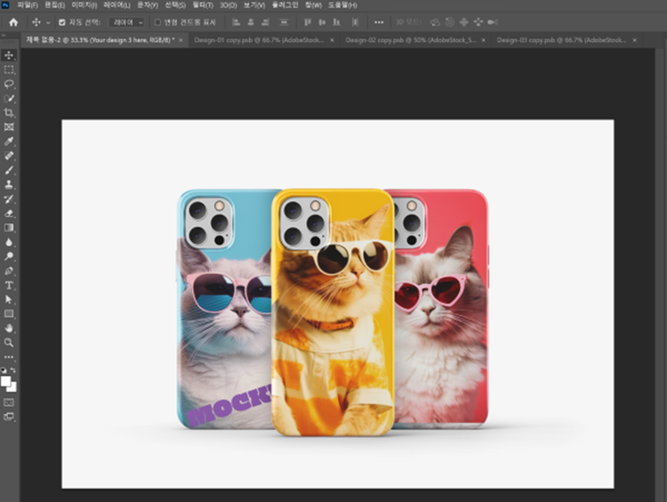
Task: Open the 레이어(L) menu
Action: 117,5
